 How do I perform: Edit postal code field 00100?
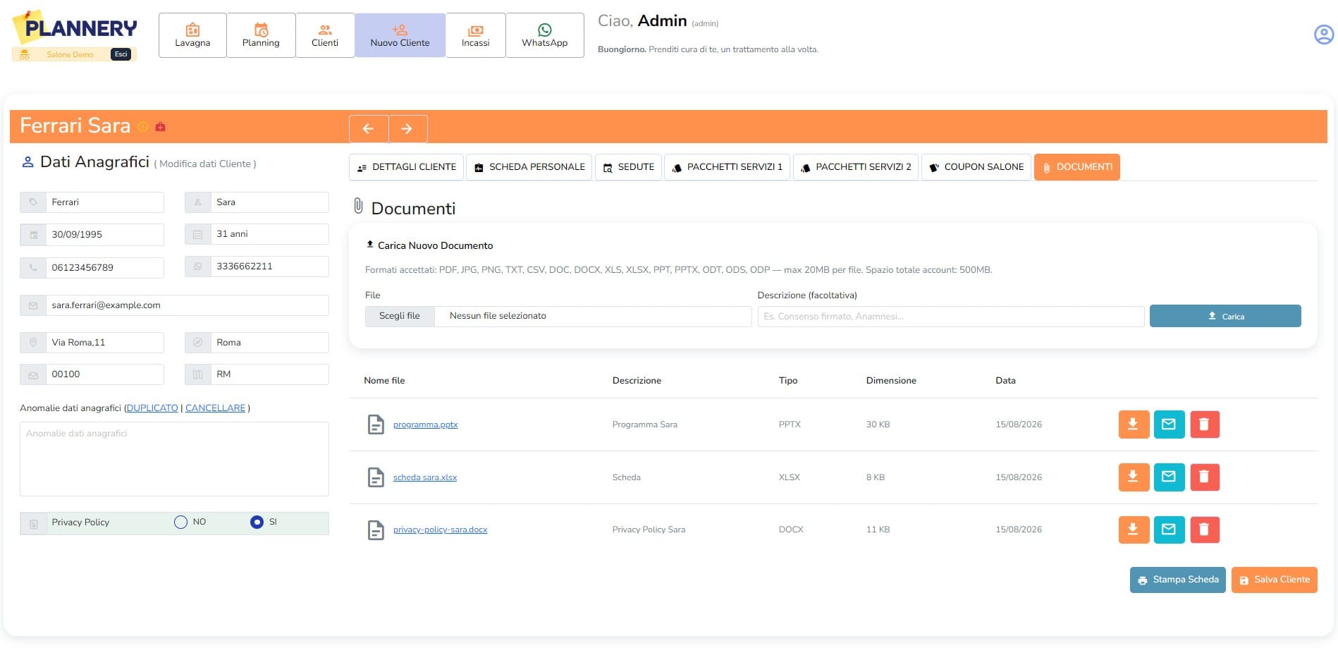[104, 374]
